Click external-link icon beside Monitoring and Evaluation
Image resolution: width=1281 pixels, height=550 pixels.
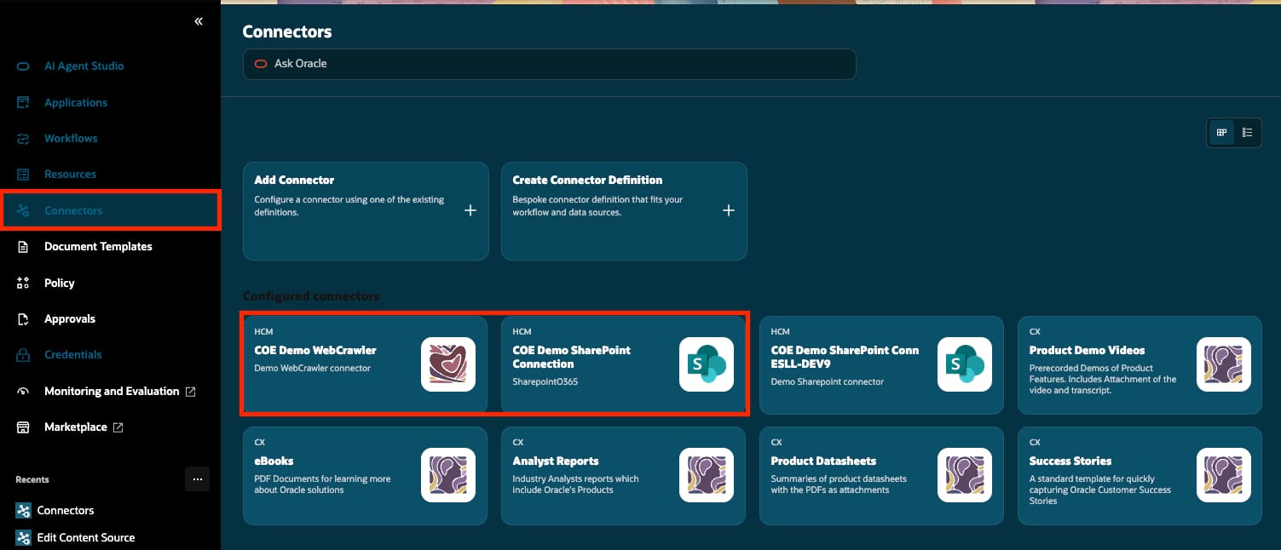click(x=190, y=392)
